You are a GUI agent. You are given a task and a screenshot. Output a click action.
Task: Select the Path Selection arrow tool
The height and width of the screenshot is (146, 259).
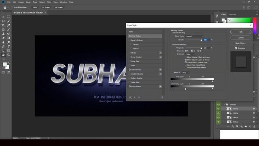tap(3, 51)
